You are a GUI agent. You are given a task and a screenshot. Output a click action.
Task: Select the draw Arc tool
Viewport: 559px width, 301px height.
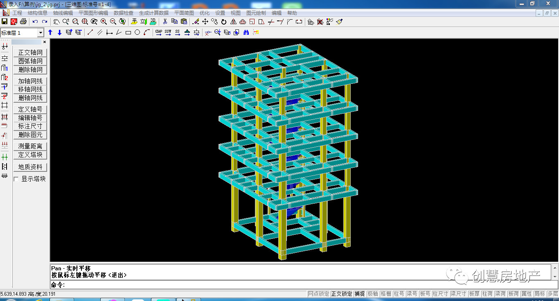coord(147,32)
